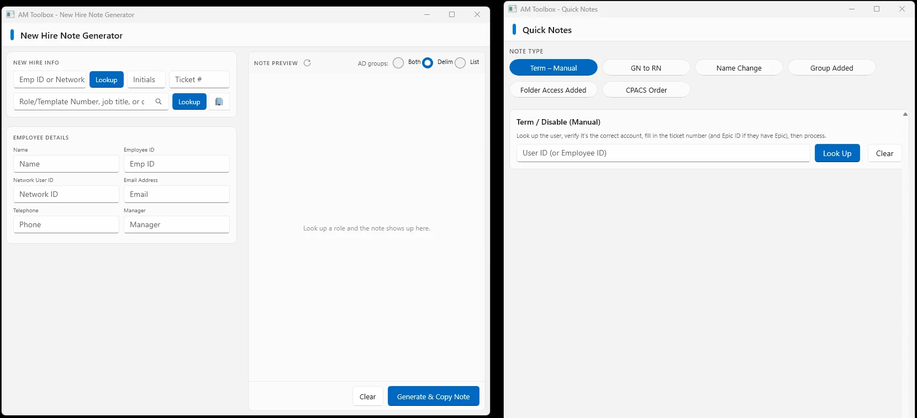This screenshot has height=418, width=917.
Task: Focus the Emp ID or Network input field
Action: tap(50, 79)
